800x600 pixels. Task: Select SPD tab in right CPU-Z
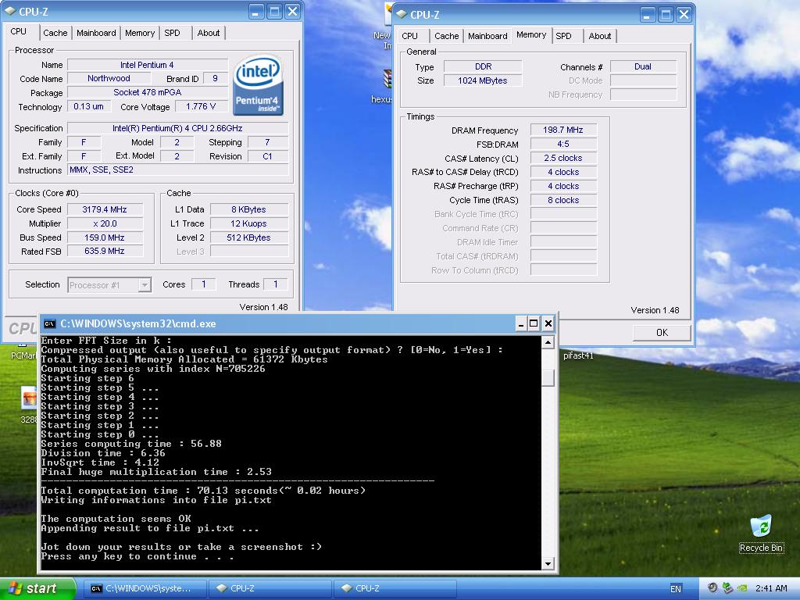tap(563, 36)
